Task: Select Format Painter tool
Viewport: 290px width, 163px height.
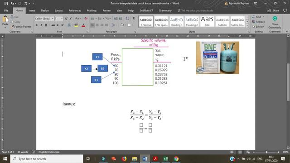Action: point(21,27)
